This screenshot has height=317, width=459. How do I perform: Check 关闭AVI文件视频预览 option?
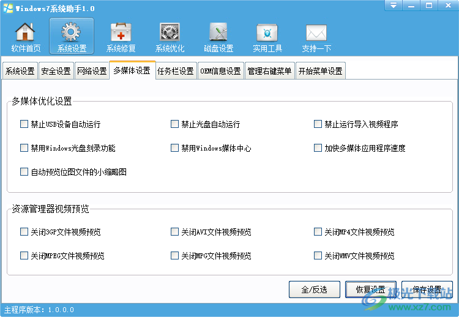pos(174,232)
